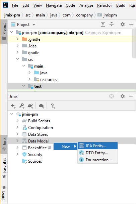Open the help question mark menu
This screenshot has height=204, width=136.
[x=53, y=106]
